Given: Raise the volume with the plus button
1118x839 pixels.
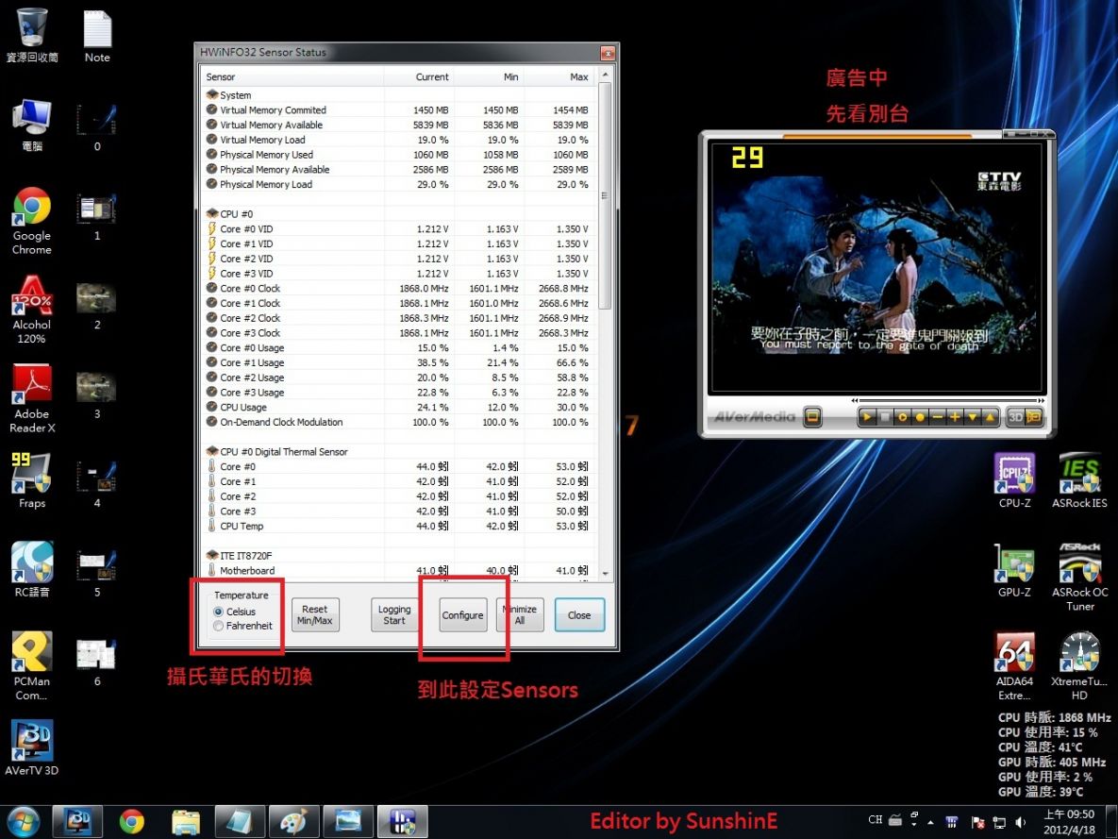Looking at the screenshot, I should click(955, 416).
